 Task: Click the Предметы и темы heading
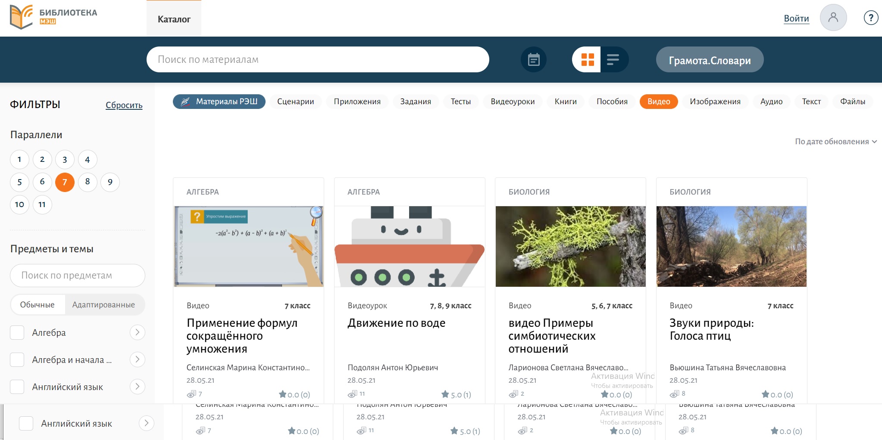[52, 249]
